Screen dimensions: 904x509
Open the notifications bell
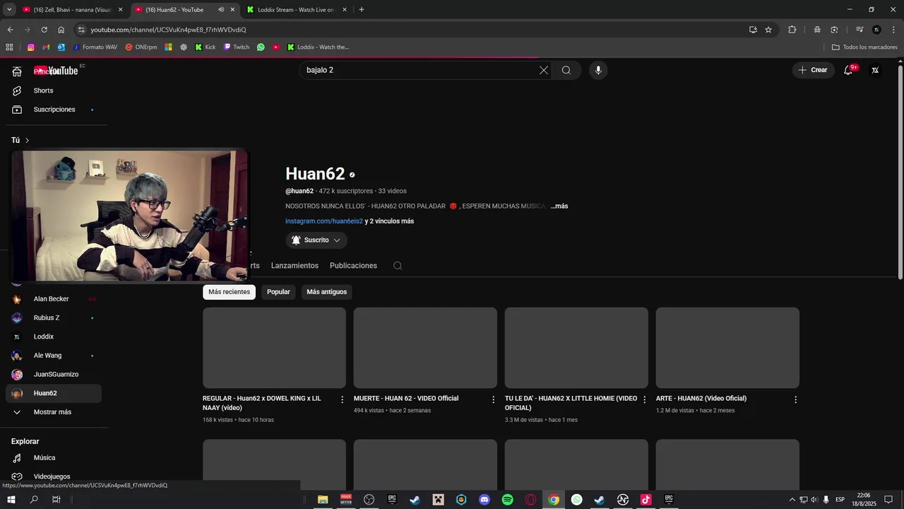848,70
